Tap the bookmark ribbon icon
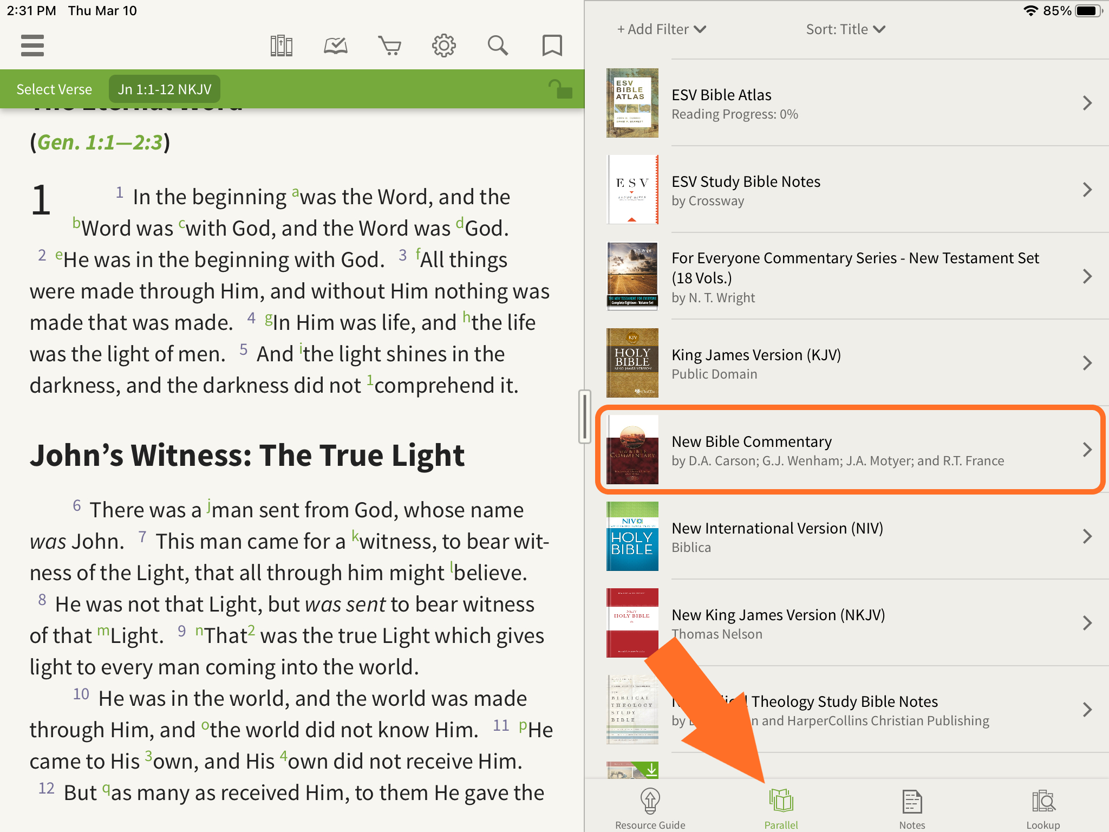Screen dimensions: 1109x832 [x=552, y=45]
